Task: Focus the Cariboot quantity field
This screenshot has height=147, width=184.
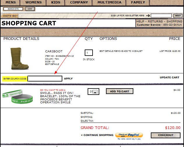Action: 89,53
